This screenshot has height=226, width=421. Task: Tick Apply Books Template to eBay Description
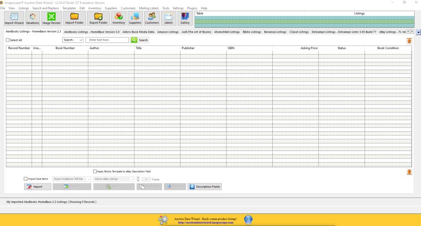point(95,171)
